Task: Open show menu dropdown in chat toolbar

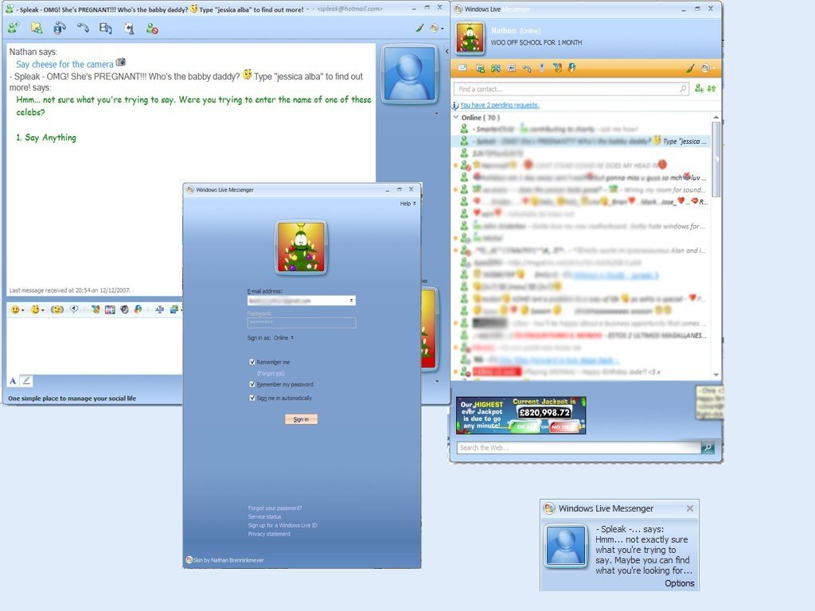Action: point(437,29)
